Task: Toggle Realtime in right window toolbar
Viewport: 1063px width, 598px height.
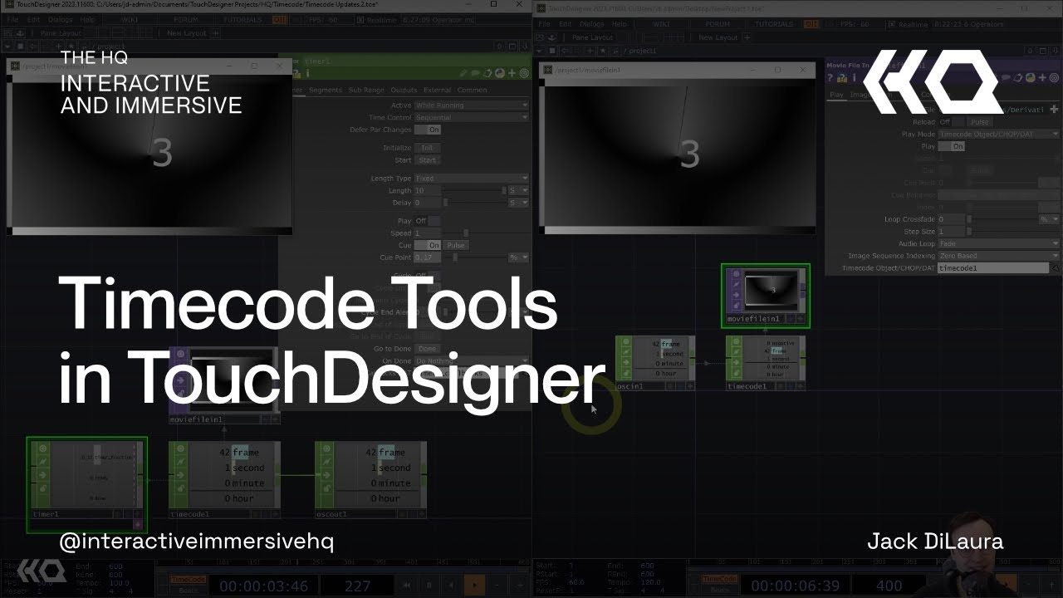Action: [910, 24]
